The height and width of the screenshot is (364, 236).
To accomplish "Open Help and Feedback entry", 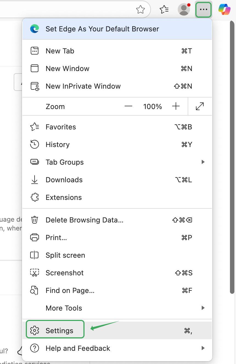I will pos(117,348).
